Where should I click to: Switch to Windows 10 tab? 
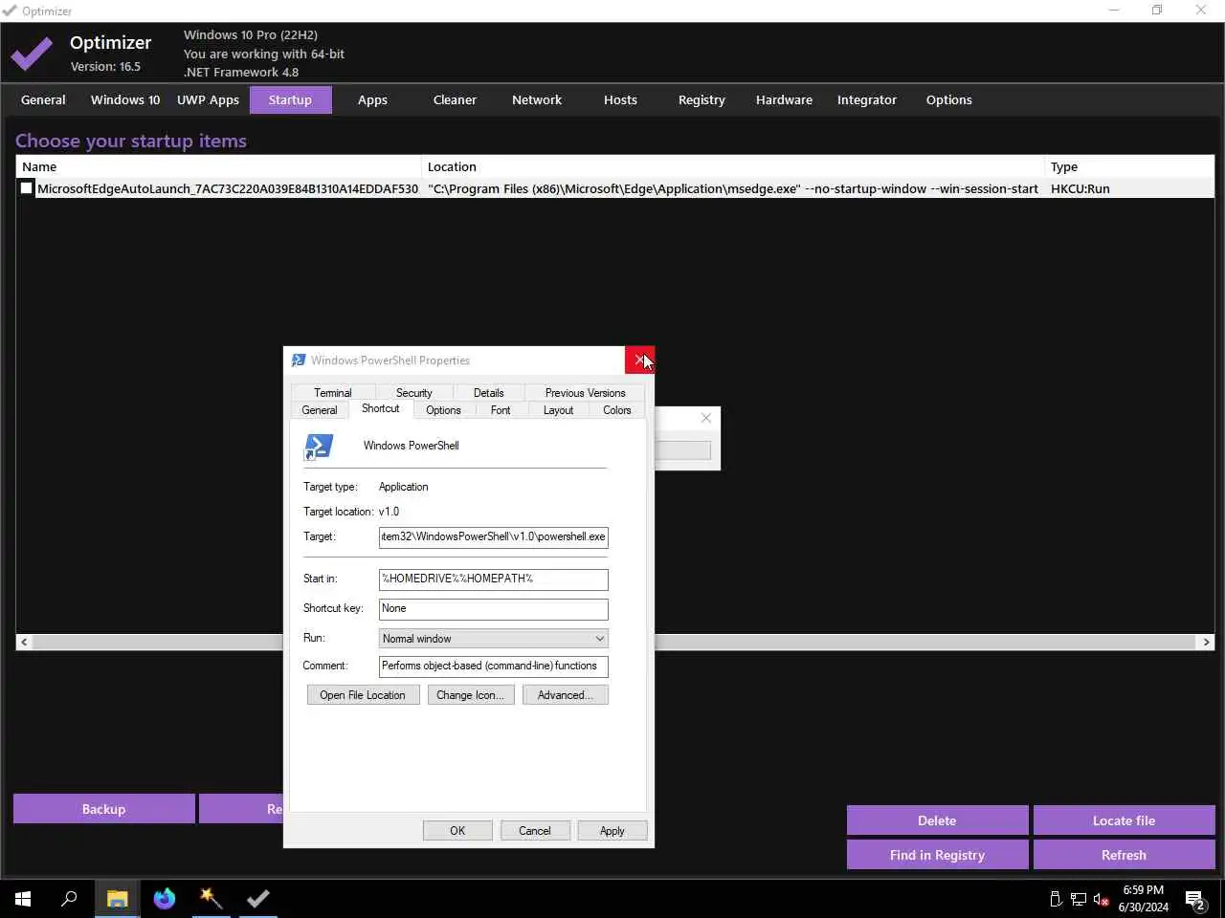point(125,99)
